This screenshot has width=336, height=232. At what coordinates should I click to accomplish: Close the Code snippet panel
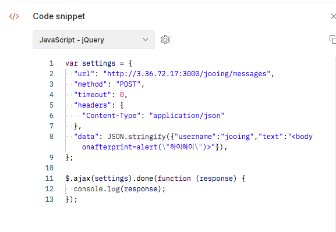point(333,16)
